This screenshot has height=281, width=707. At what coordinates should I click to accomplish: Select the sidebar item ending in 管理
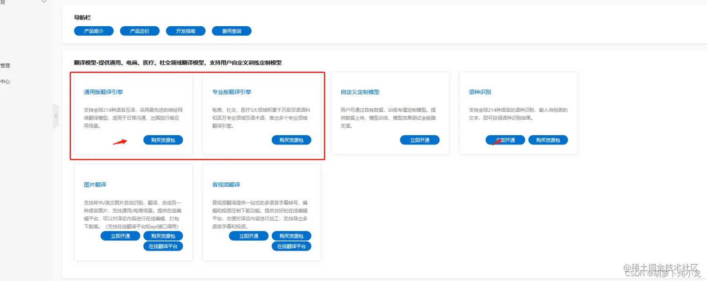pos(5,66)
